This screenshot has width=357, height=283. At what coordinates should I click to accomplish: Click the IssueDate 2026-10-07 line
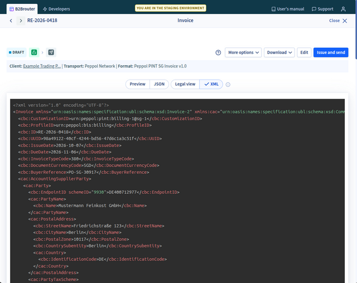(70, 145)
